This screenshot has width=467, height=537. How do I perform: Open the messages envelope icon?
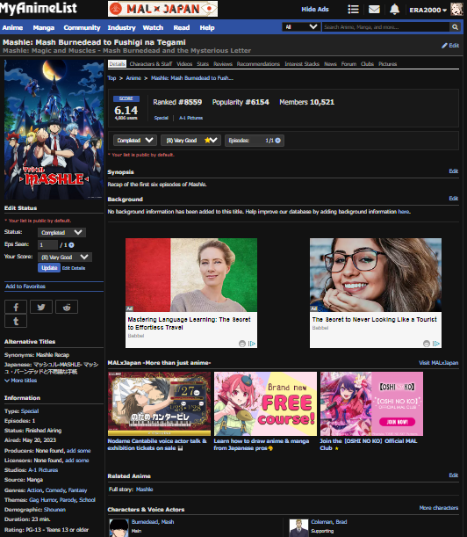[x=374, y=10]
